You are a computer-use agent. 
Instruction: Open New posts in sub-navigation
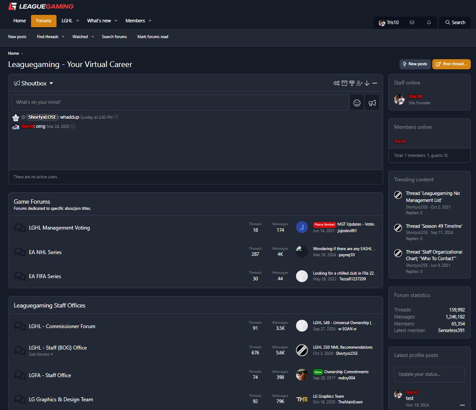pos(18,37)
